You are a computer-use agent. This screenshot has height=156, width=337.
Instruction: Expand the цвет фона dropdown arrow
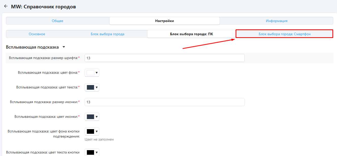tap(97, 73)
